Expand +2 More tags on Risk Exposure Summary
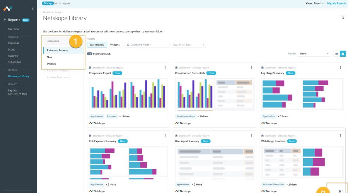The width and height of the screenshot is (348, 193). point(111,185)
